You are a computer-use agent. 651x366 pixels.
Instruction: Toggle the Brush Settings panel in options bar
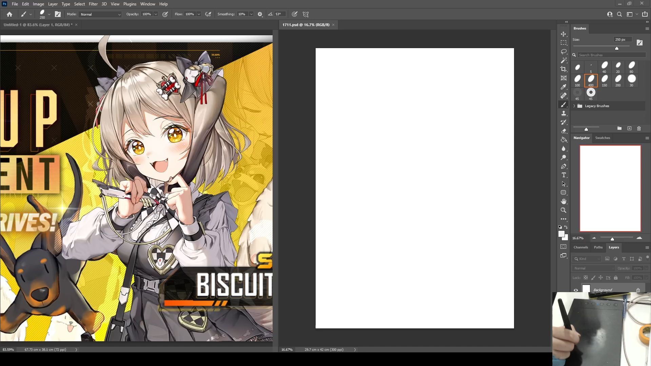click(58, 14)
